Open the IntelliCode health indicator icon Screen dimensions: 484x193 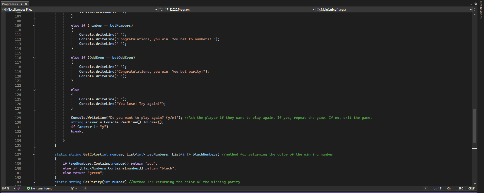[x=18, y=188]
